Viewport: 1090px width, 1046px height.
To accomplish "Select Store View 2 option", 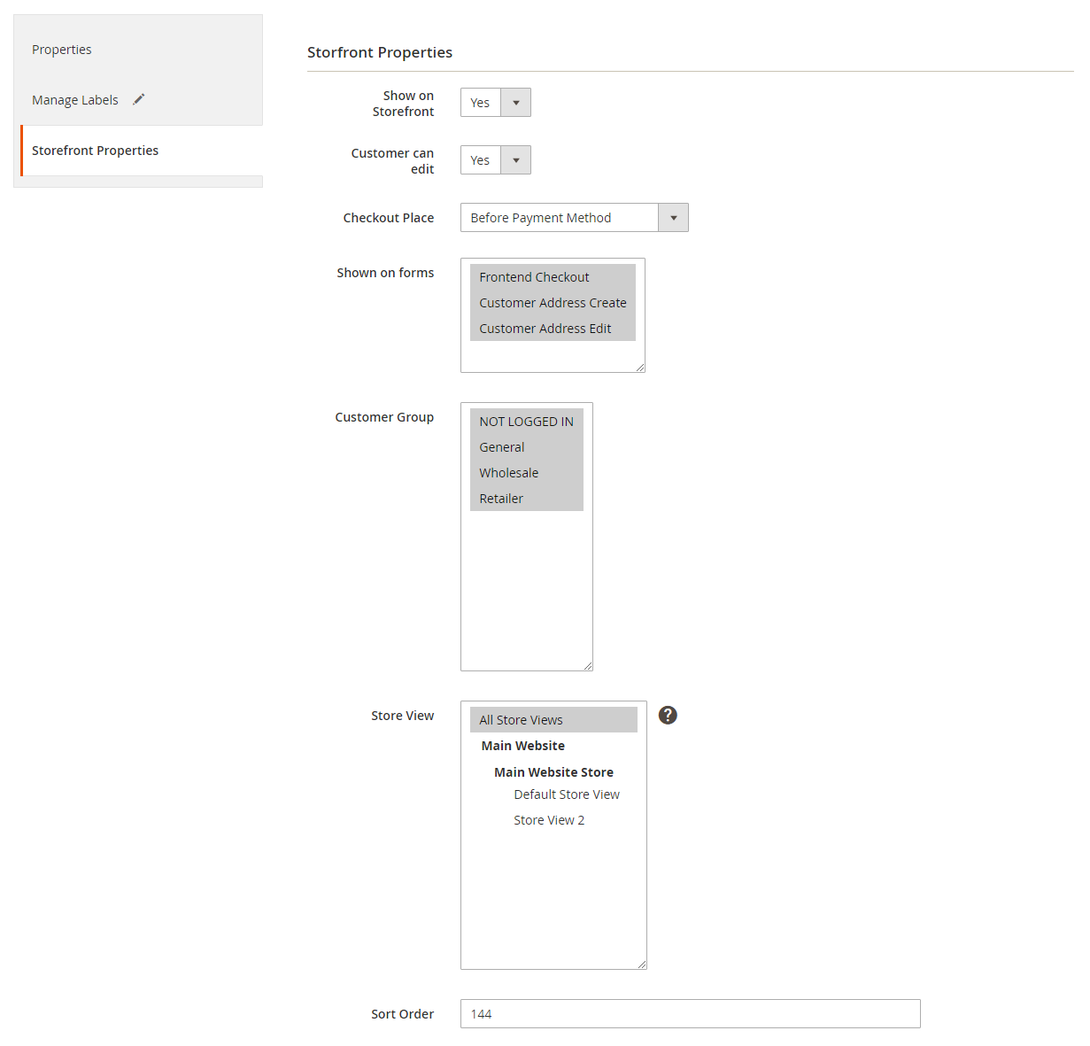I will click(549, 820).
